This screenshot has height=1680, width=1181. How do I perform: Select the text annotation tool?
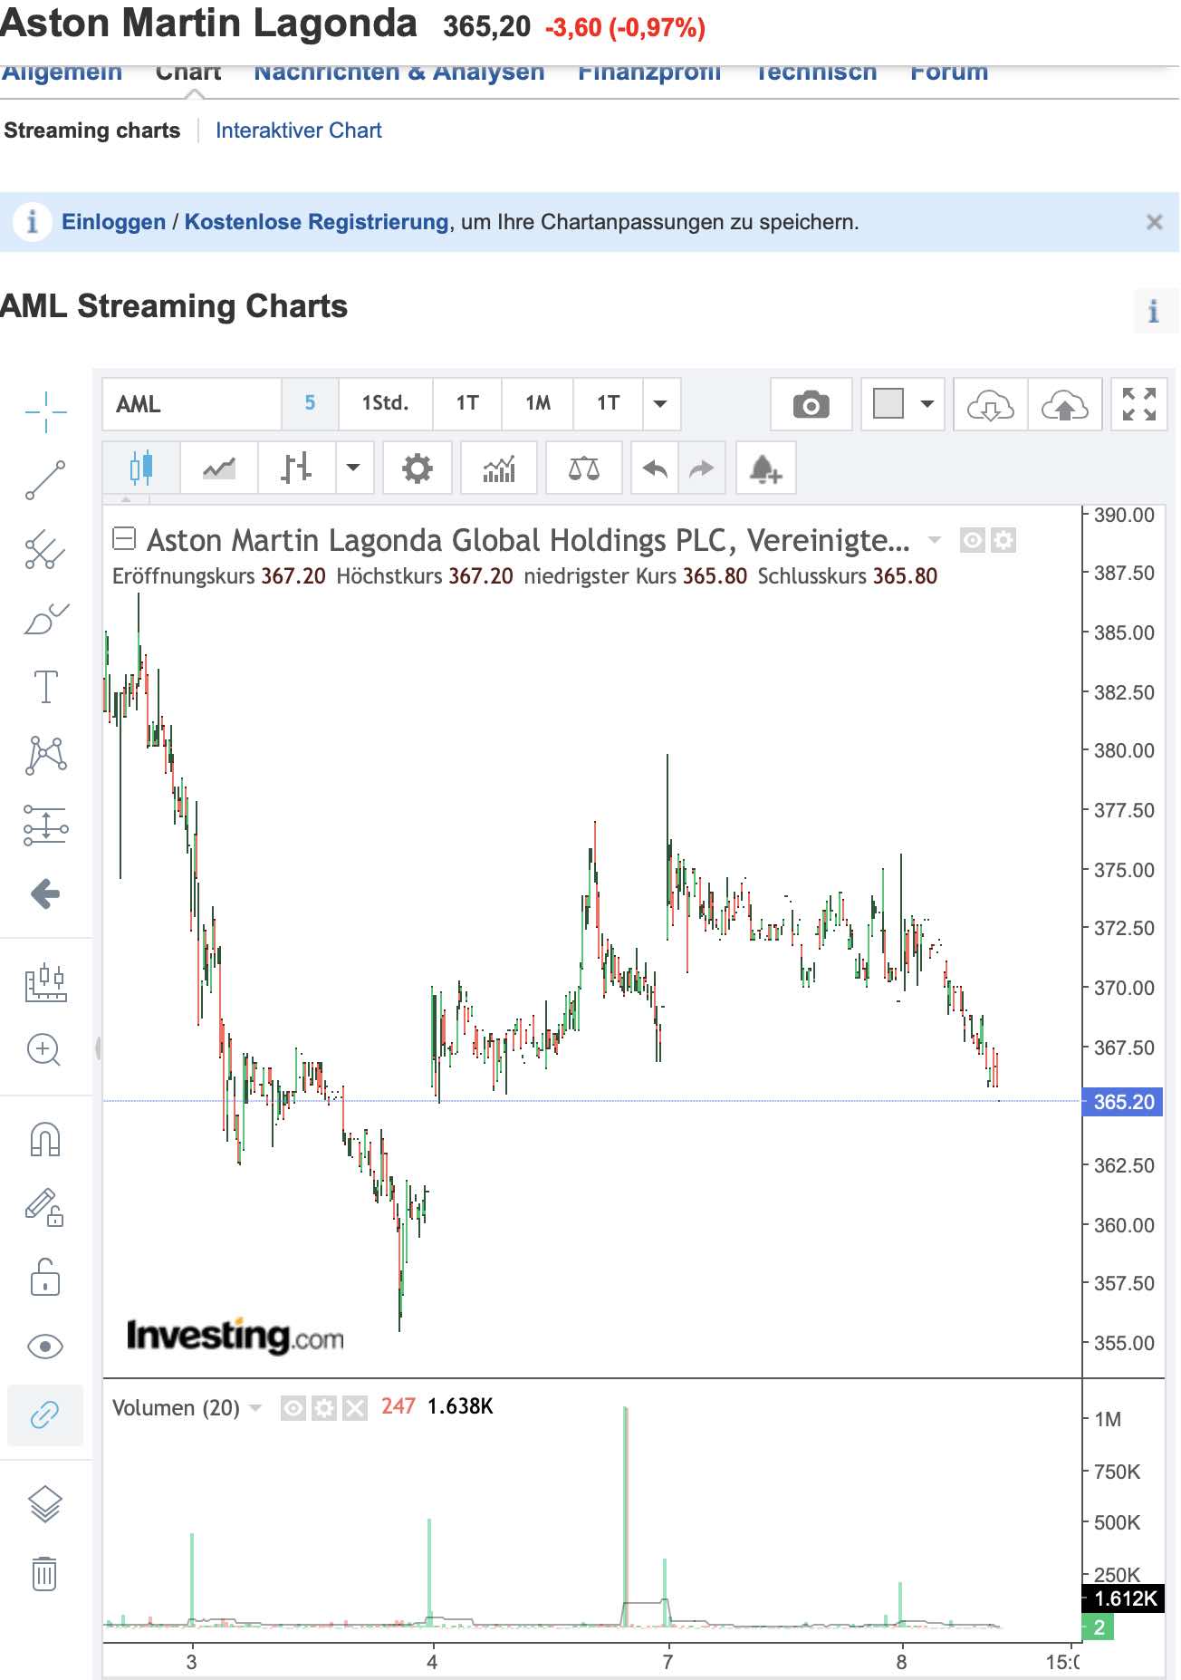[45, 687]
